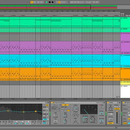Disable the first blue EQ band activator
130x130 pixels.
16,123
